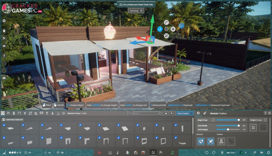Viewport: 272px width, 156px height.
Task: Adjust the Grid Height slider
Action: 228,130
